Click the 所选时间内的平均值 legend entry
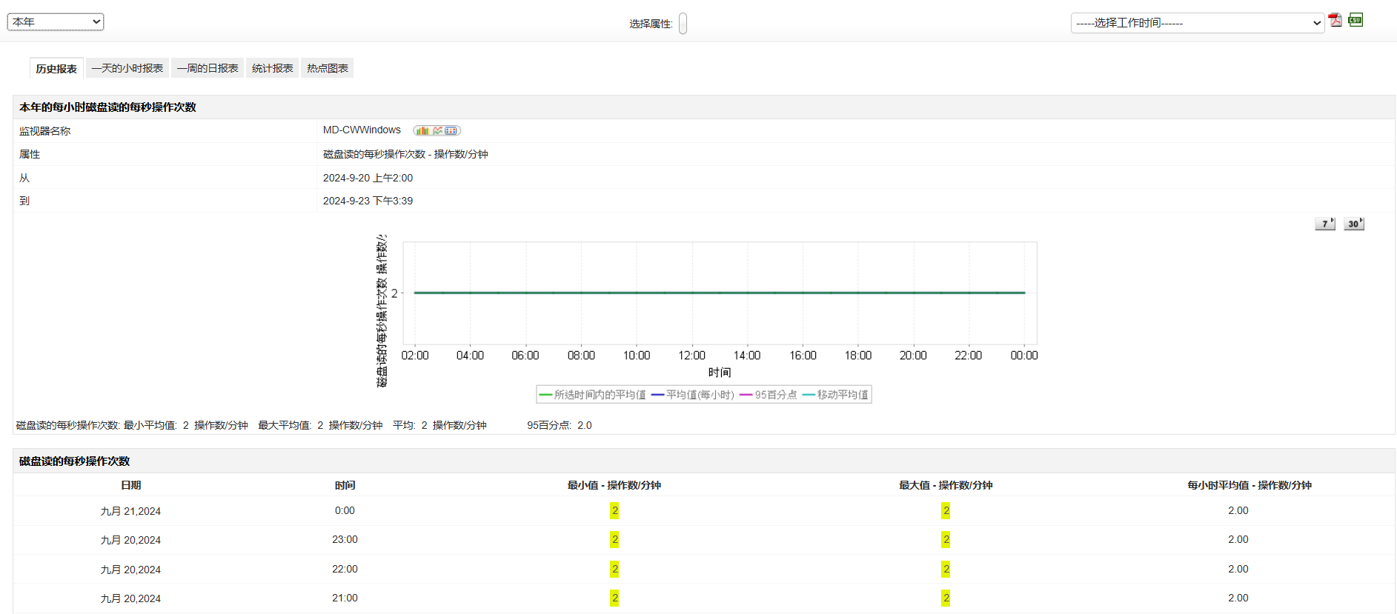 pyautogui.click(x=593, y=395)
